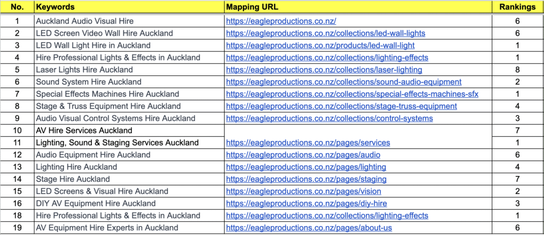544x235 pixels.
Task: Open the pages/audio link
Action: (303, 155)
